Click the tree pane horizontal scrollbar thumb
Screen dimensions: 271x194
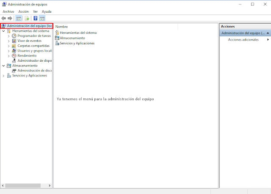tap(23, 186)
